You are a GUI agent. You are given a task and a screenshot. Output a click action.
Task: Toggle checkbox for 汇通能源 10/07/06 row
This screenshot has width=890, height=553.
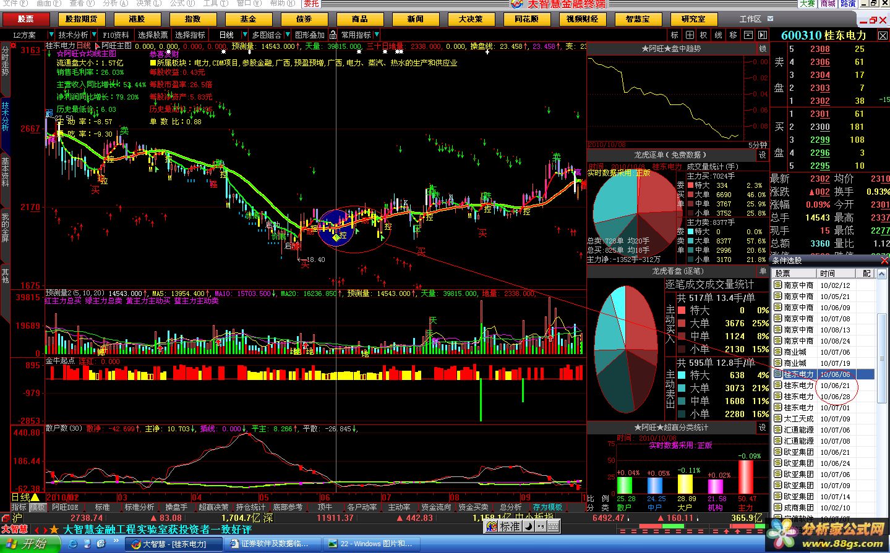click(778, 429)
